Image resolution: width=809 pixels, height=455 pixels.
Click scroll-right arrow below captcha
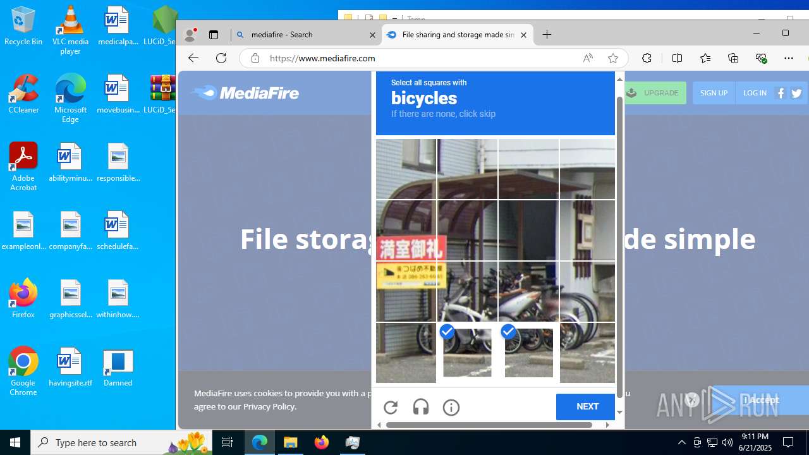[607, 425]
